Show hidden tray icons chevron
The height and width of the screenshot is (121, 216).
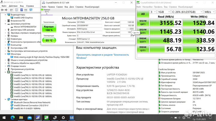172,118
